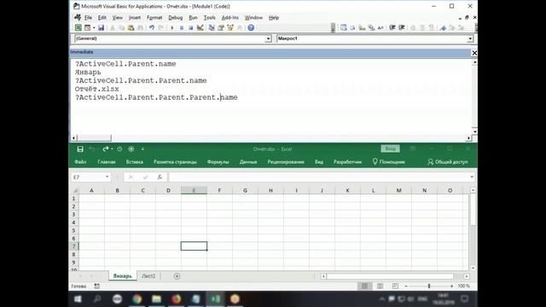This screenshot has height=307, width=546.
Task: Select row header 3 in Excel
Action: pos(74,214)
